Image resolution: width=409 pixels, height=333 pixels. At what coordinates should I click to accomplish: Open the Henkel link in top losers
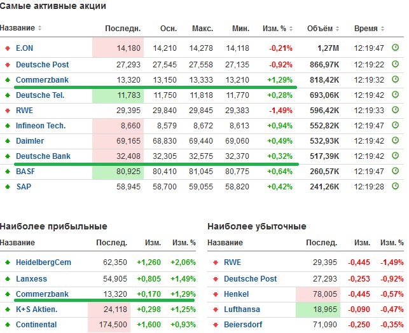pyautogui.click(x=236, y=295)
